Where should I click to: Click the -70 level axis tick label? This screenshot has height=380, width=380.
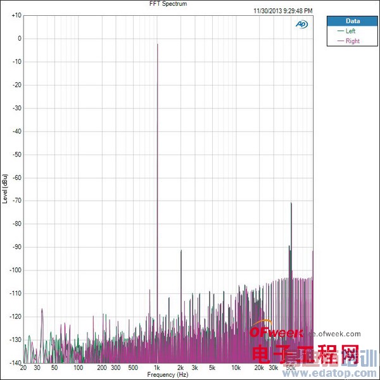coord(16,201)
